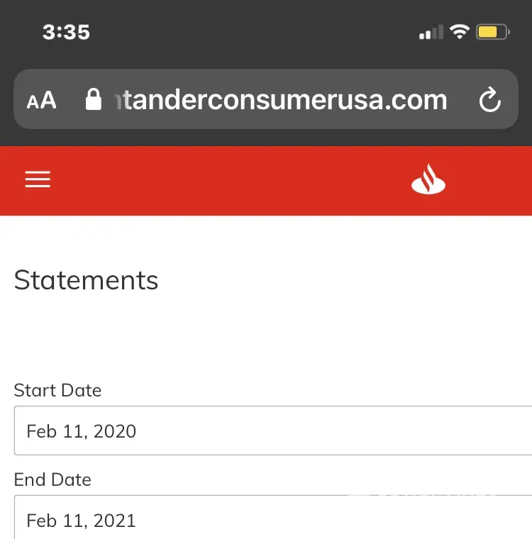Tap the padlock security icon
This screenshot has width=532, height=539.
93,99
